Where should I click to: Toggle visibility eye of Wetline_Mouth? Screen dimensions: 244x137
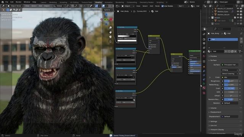click(238, 14)
